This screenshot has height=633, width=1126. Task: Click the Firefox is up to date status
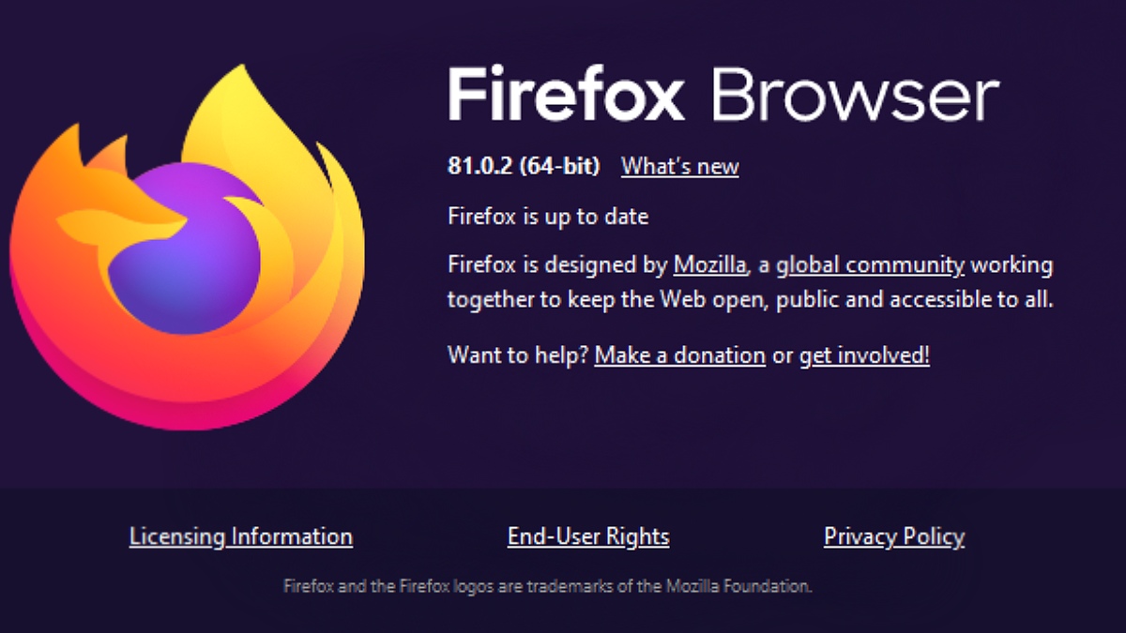coord(548,217)
